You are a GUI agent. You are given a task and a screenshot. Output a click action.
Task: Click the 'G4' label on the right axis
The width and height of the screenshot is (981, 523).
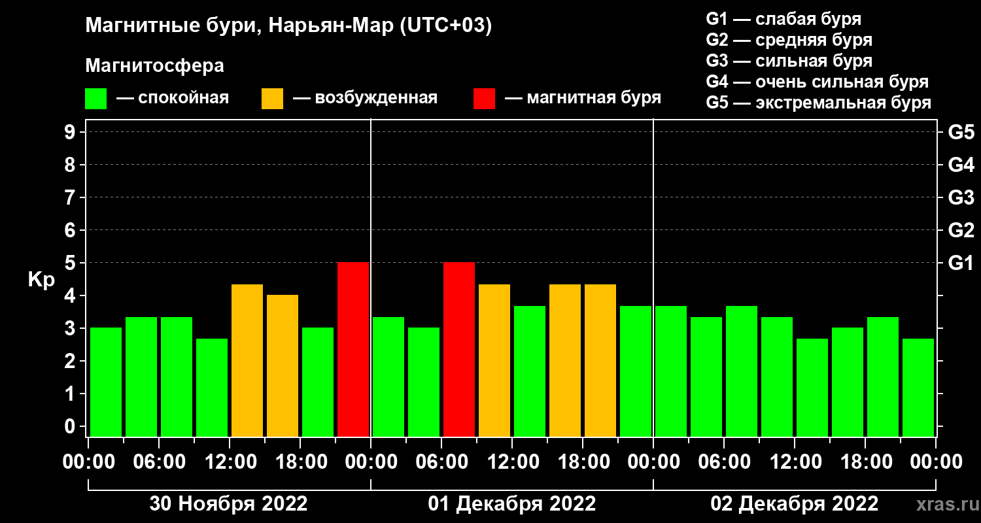pyautogui.click(x=961, y=165)
